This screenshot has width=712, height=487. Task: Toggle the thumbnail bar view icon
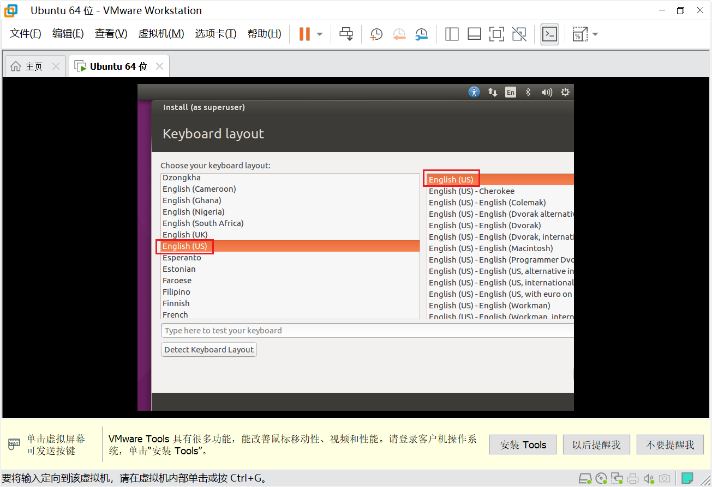pos(474,34)
